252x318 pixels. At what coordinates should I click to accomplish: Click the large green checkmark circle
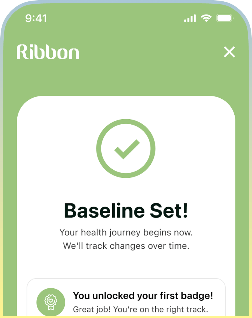[126, 148]
